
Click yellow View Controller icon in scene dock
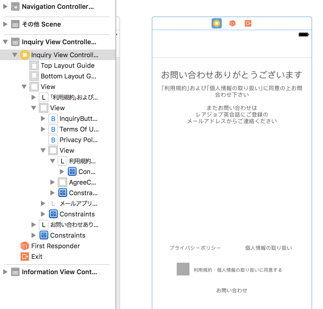[x=217, y=23]
